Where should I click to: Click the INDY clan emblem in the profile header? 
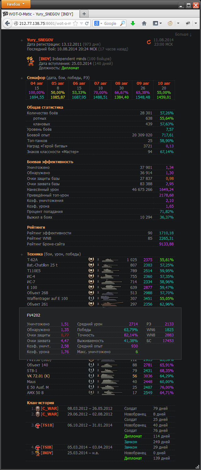pyautogui.click(x=30, y=61)
